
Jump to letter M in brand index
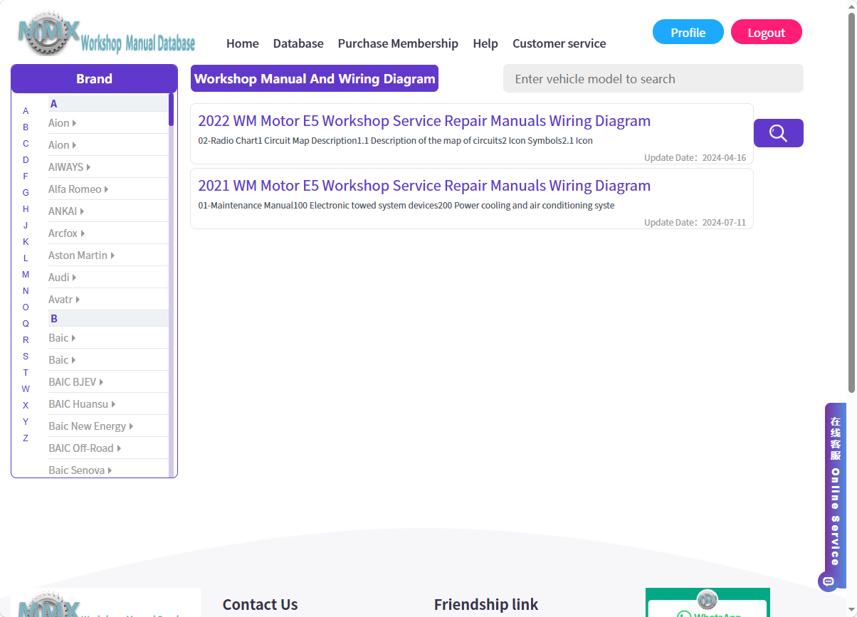coord(26,275)
